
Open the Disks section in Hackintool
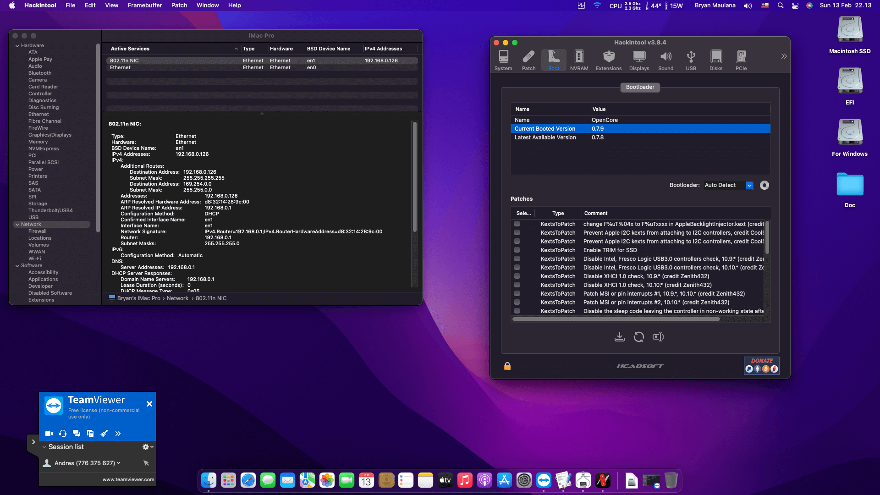(716, 60)
